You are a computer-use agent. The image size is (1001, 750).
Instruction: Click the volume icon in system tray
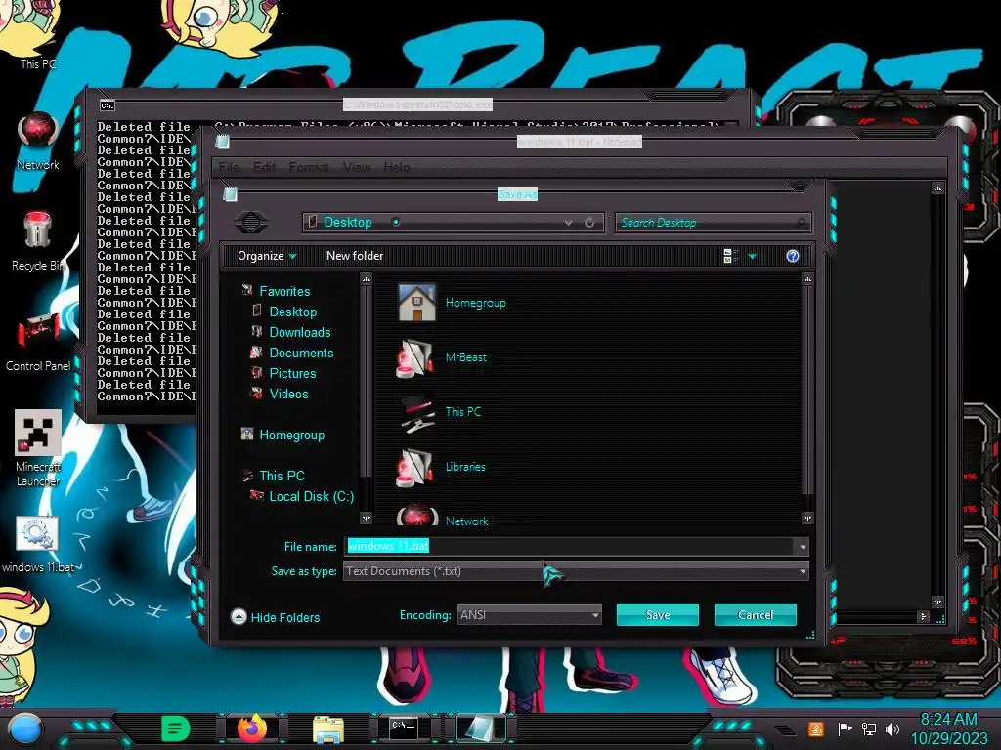[892, 729]
